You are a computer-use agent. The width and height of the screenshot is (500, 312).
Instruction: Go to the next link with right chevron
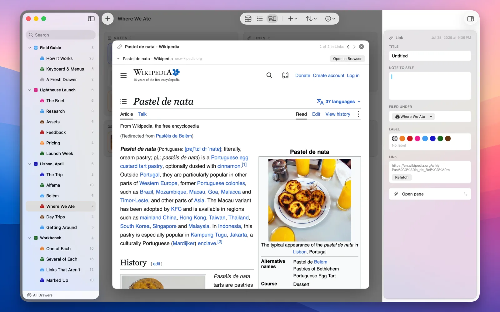(x=354, y=47)
